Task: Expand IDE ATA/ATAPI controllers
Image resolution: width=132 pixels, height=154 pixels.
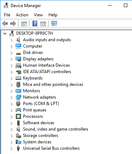Action: point(12,72)
